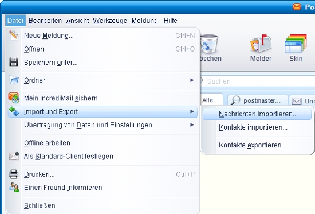Open the Datei menu

[15, 21]
